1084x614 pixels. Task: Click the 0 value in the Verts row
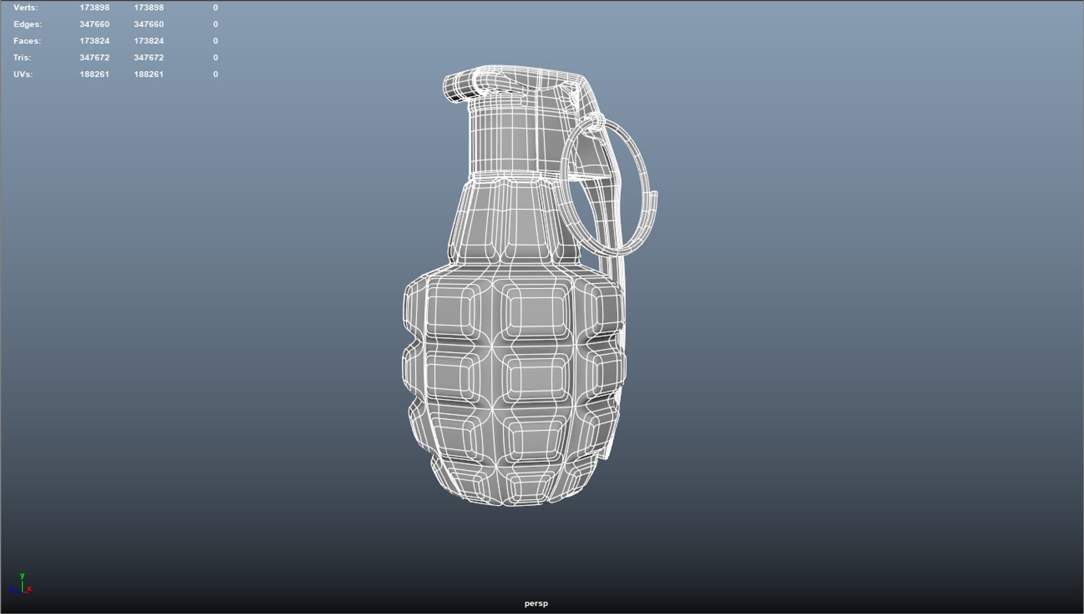point(216,8)
